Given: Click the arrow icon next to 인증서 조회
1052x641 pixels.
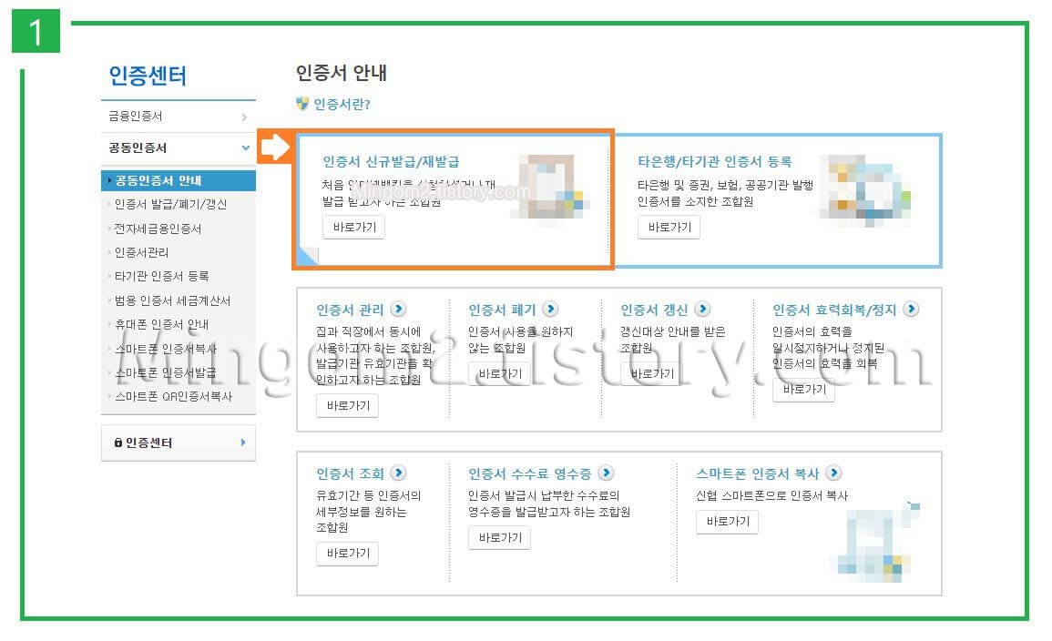Looking at the screenshot, I should pyautogui.click(x=398, y=473).
